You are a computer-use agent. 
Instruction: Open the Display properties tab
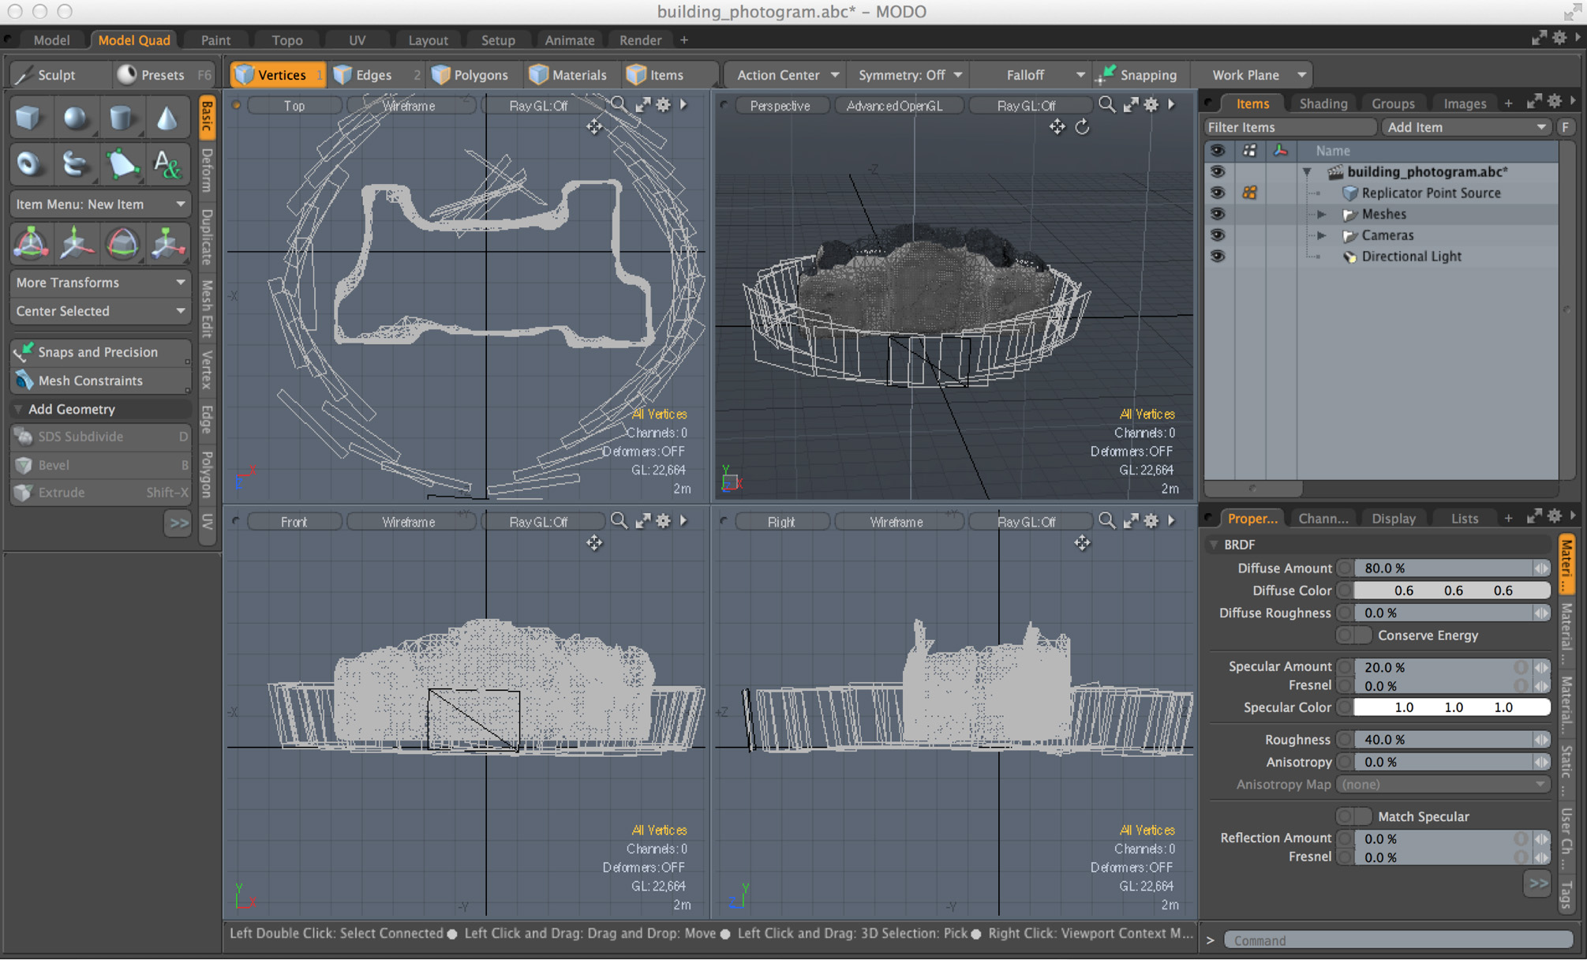point(1394,519)
